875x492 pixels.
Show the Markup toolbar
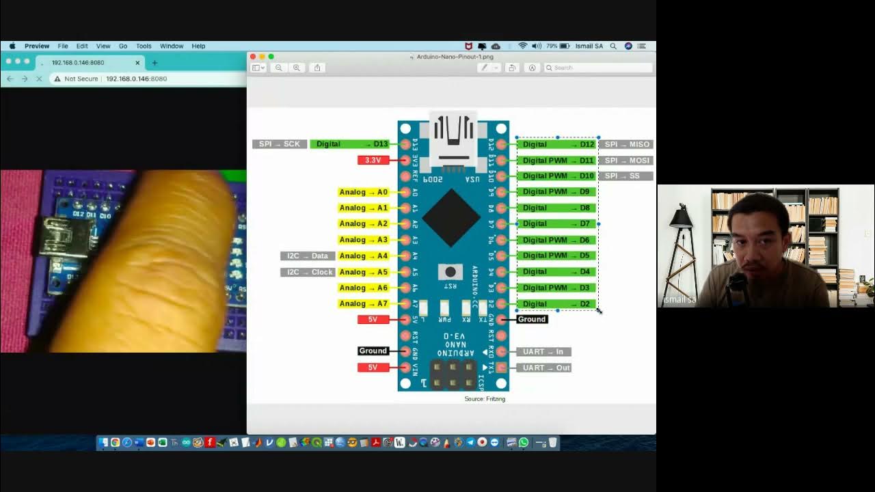(x=531, y=68)
